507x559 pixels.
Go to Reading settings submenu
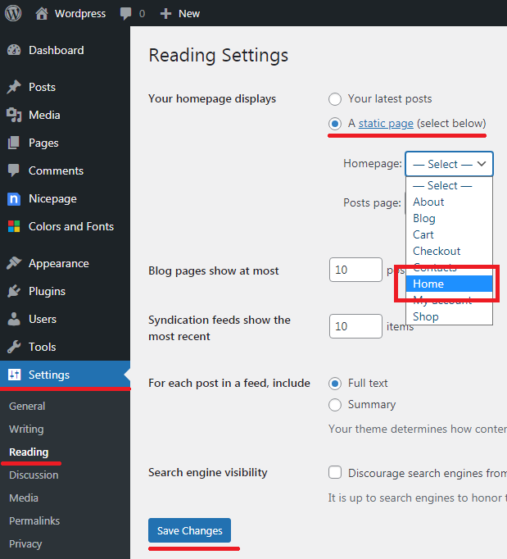29,452
